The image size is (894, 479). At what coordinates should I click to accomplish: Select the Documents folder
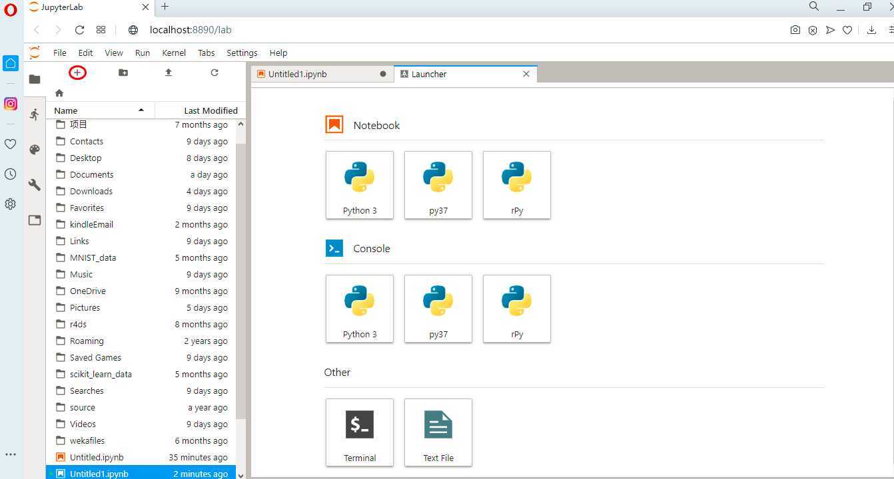click(x=141, y=174)
